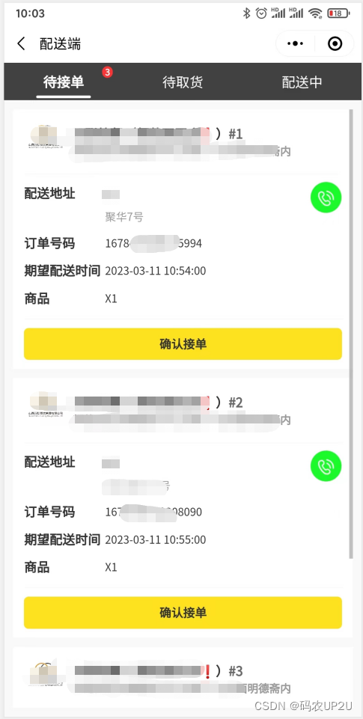Screen dimensions: 363x719
Task: Click the vertical scrollbar of the order list
Action: [x=351, y=334]
